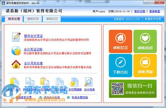Click the 日期:2014-11-18 label

pos(119,11)
